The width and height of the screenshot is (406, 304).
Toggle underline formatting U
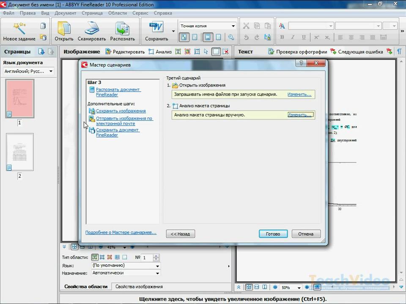click(304, 37)
